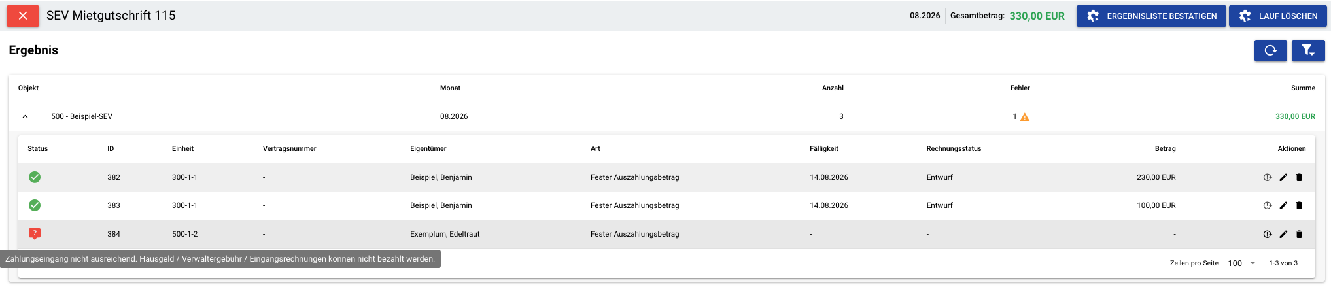The width and height of the screenshot is (1331, 287).
Task: Collapse the 500 - Beispiel-SEV row
Action: [x=25, y=116]
